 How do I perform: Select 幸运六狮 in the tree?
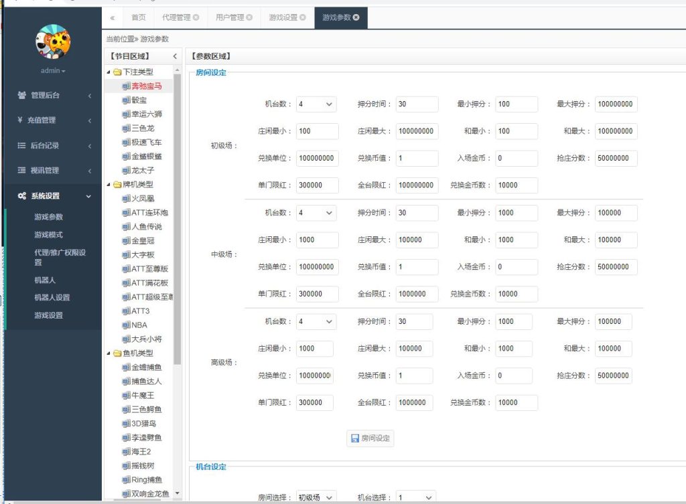pyautogui.click(x=147, y=114)
